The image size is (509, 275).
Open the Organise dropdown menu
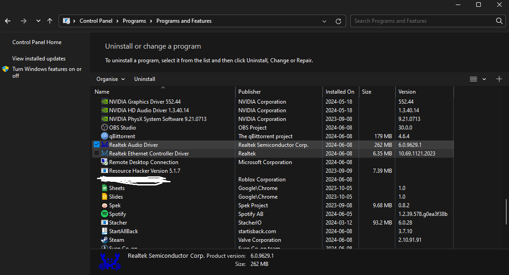pos(111,79)
